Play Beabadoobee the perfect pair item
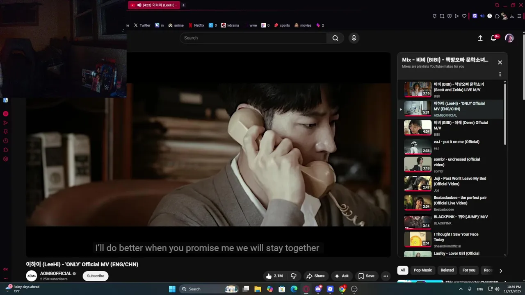525x295 pixels. (451, 204)
